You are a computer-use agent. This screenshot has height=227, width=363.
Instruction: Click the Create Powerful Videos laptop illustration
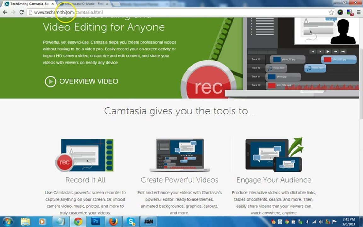pyautogui.click(x=180, y=155)
